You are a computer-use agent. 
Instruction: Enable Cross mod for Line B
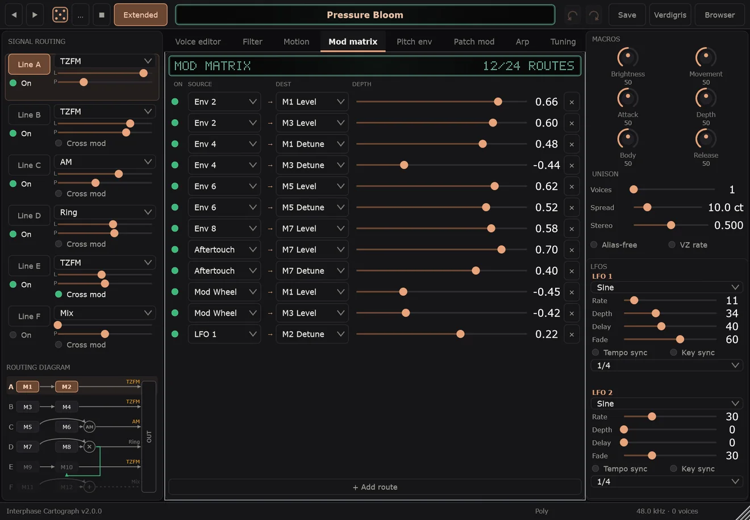pyautogui.click(x=80, y=143)
